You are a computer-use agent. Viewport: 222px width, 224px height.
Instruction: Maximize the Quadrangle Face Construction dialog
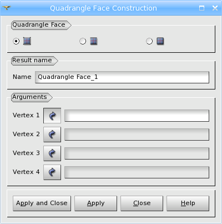(201, 8)
